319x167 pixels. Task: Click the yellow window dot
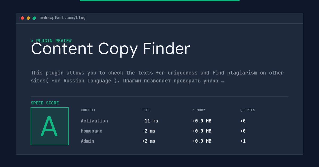tap(28, 18)
